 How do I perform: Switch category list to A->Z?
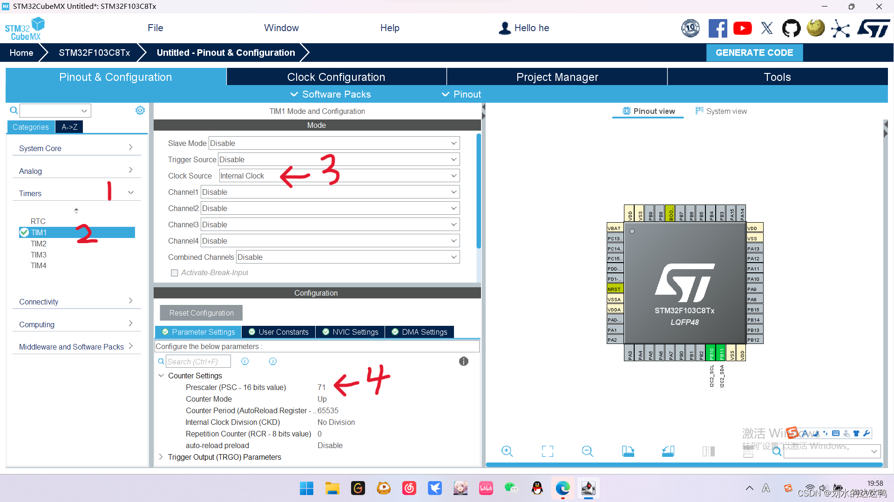[69, 127]
